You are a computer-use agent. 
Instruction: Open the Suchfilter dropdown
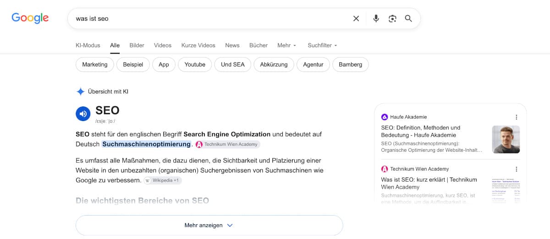(323, 45)
